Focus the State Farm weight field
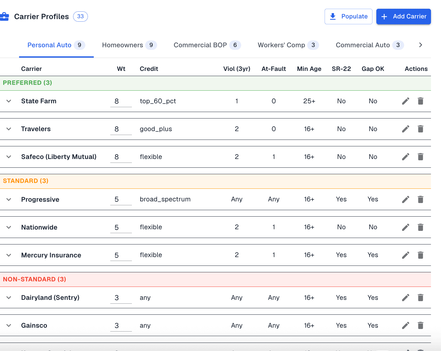This screenshot has height=351, width=441. pos(121,101)
